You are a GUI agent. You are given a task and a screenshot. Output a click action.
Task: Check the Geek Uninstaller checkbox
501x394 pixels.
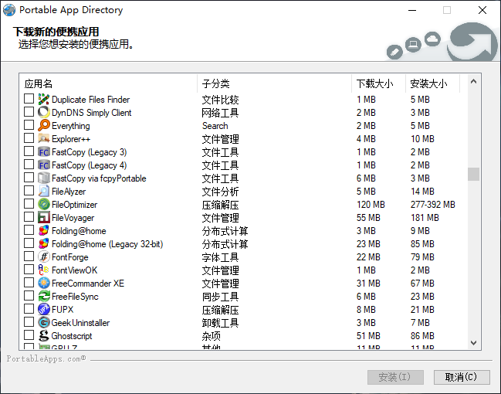[x=29, y=321]
